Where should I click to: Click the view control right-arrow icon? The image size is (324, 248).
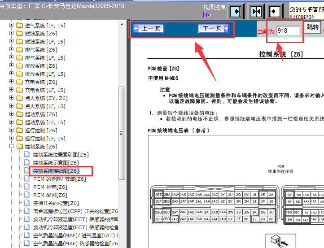pyautogui.click(x=236, y=11)
